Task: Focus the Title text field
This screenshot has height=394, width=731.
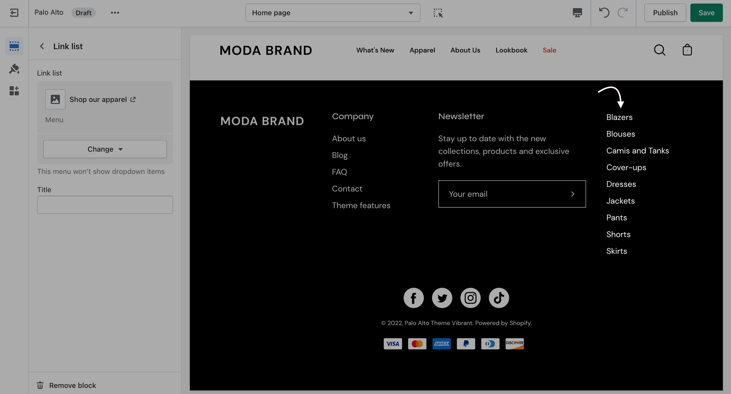Action: [105, 205]
